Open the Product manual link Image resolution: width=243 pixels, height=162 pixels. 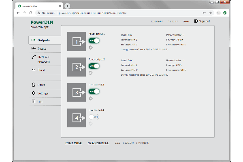point(73,143)
